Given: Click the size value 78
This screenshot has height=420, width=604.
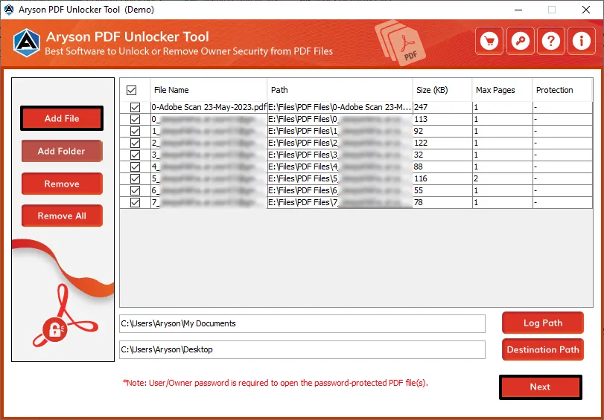Looking at the screenshot, I should (x=419, y=203).
